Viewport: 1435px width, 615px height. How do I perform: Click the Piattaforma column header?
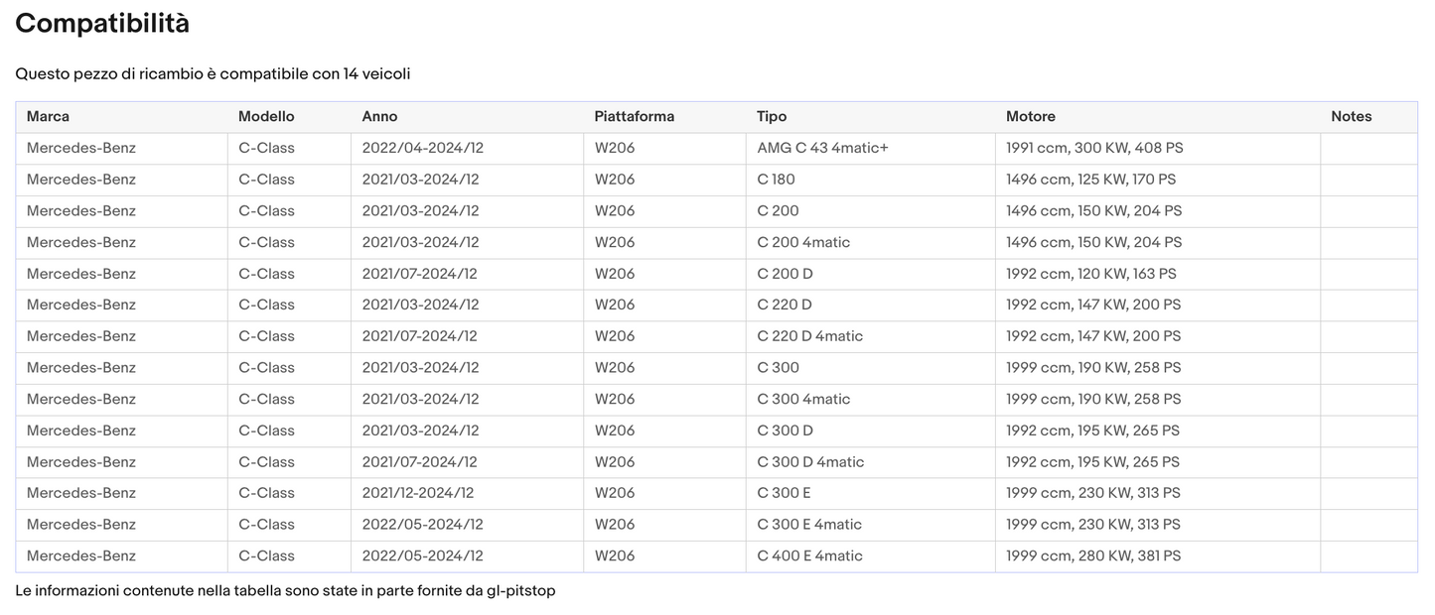point(634,117)
